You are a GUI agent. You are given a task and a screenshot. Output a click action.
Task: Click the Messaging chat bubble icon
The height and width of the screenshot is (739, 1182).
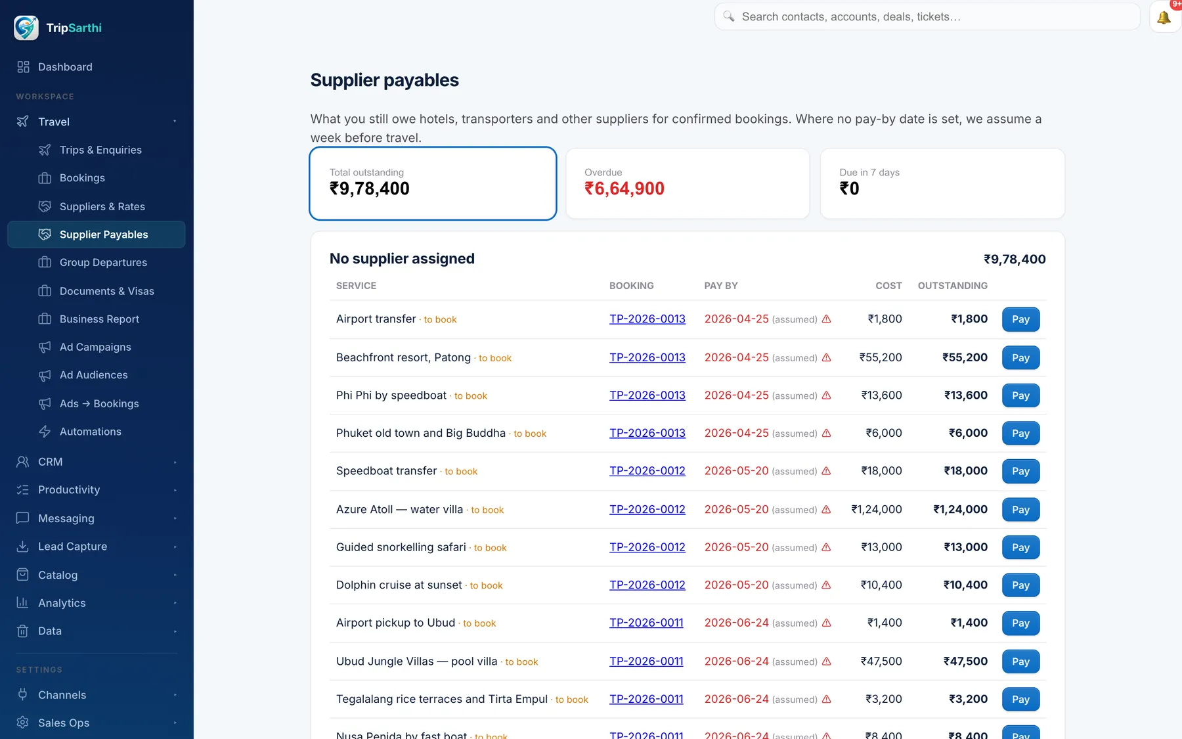click(23, 518)
